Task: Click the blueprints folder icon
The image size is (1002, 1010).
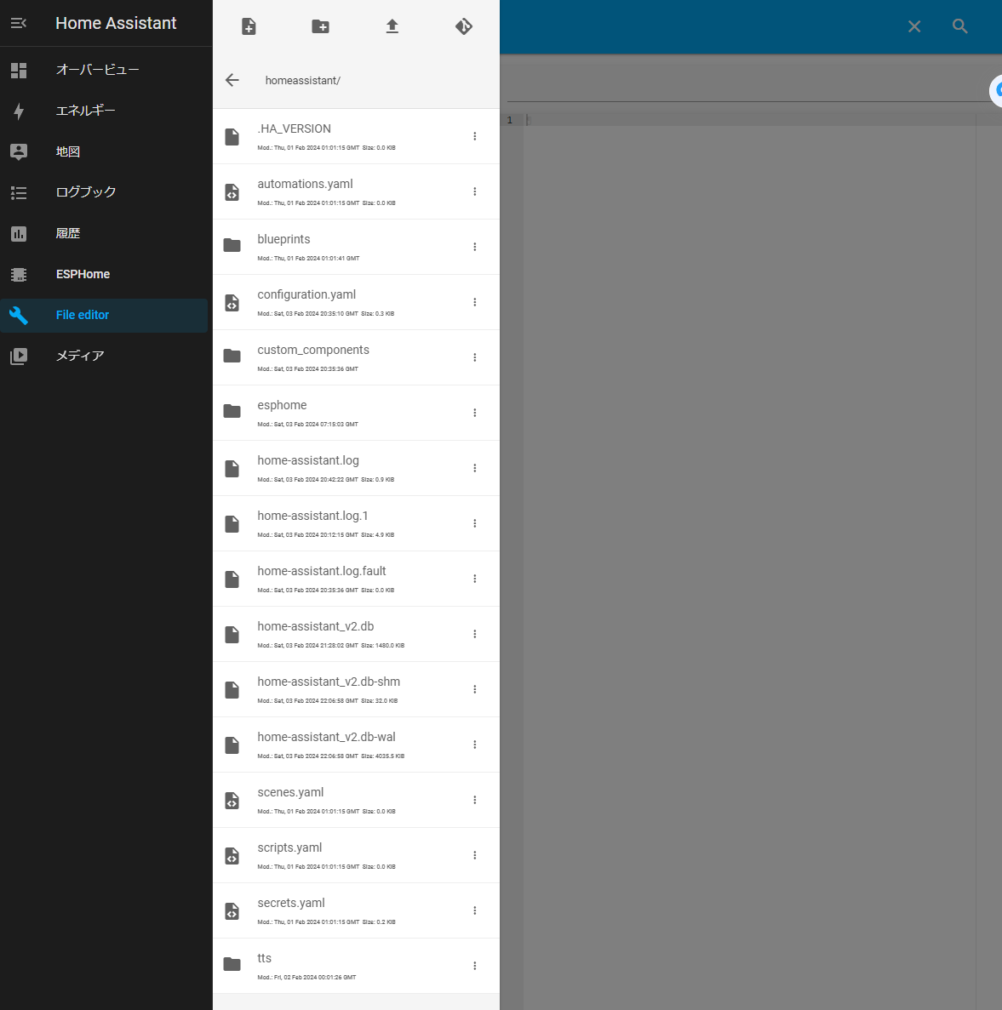Action: pyautogui.click(x=232, y=245)
